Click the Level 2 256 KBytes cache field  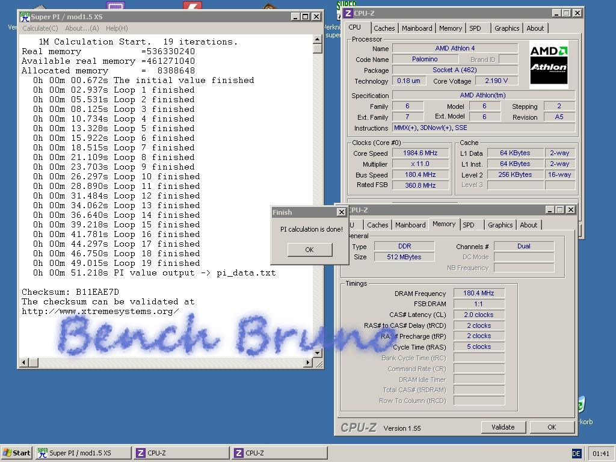515,174
